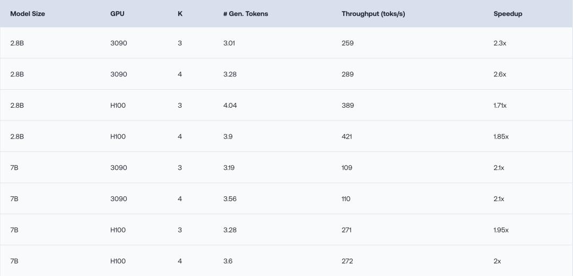Select the 2.6x speedup value
The height and width of the screenshot is (276, 573).
[x=500, y=74]
